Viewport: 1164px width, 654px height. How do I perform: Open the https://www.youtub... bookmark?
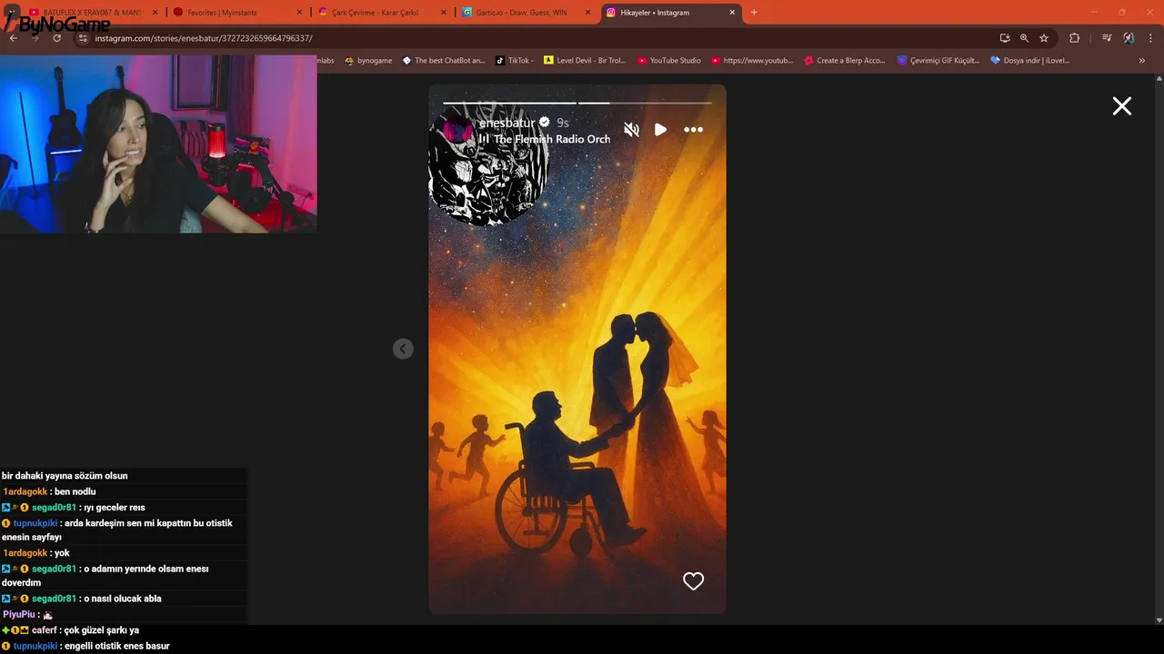click(x=752, y=61)
